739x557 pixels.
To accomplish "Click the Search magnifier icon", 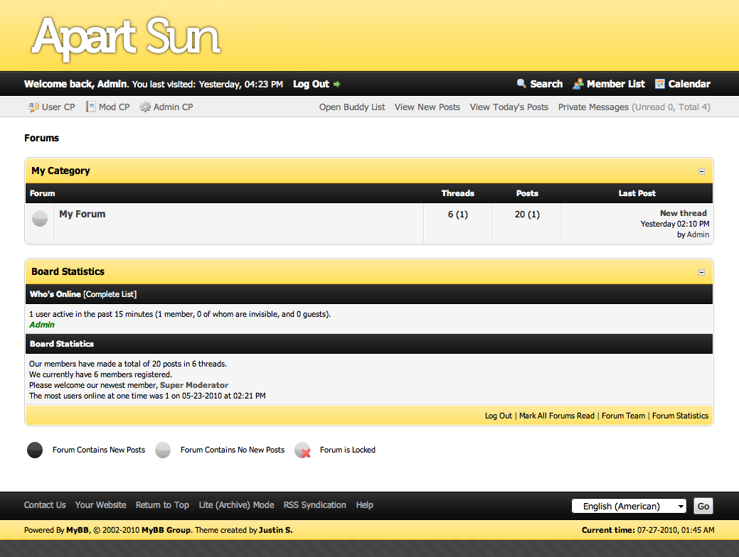I will (x=521, y=84).
